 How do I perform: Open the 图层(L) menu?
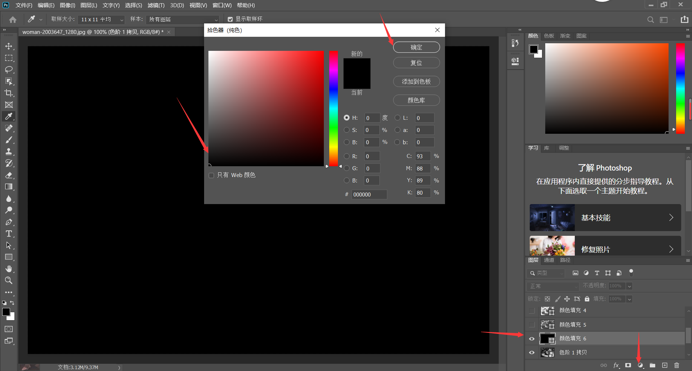click(x=89, y=5)
